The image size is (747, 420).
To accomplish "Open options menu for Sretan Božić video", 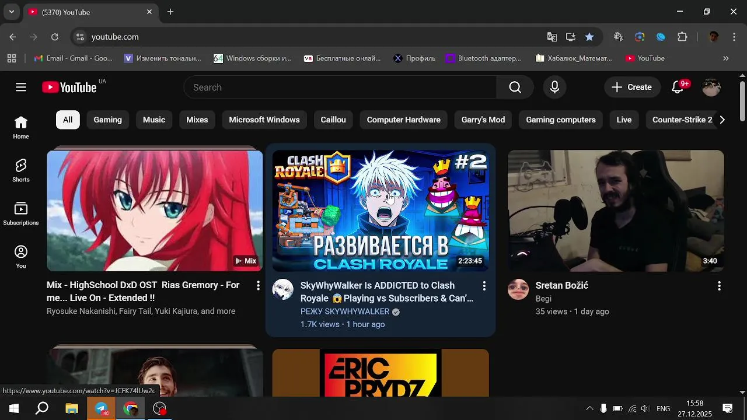I will coord(719,286).
